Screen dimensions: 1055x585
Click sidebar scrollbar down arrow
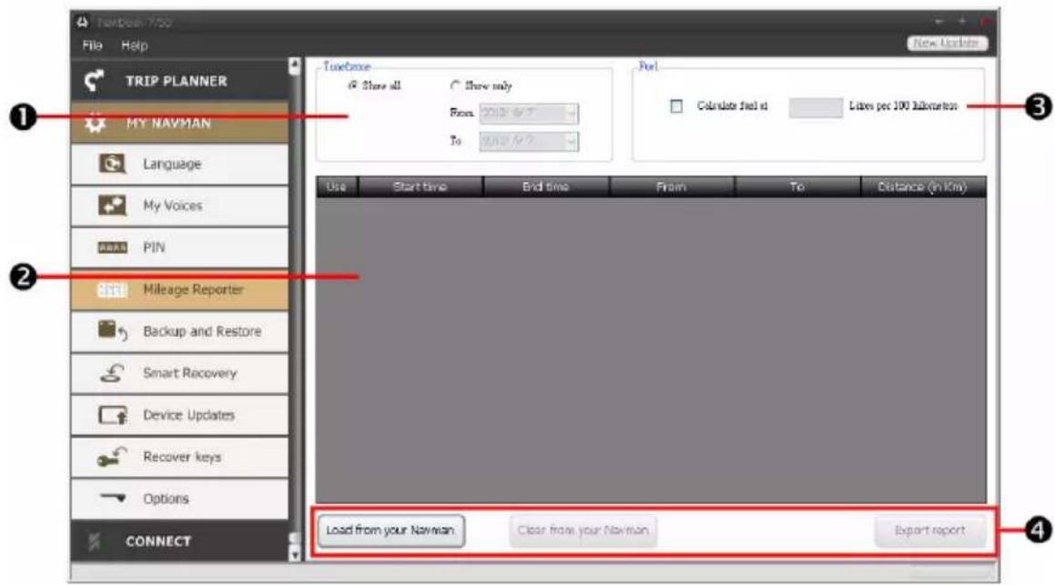point(294,553)
